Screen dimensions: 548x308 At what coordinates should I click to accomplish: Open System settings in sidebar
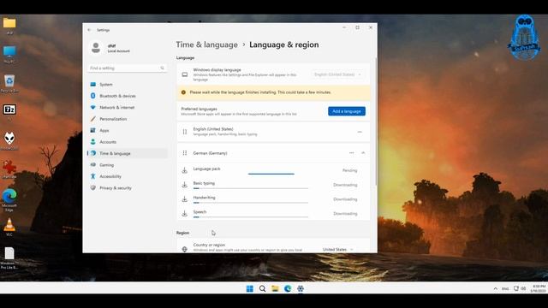tap(128, 85)
